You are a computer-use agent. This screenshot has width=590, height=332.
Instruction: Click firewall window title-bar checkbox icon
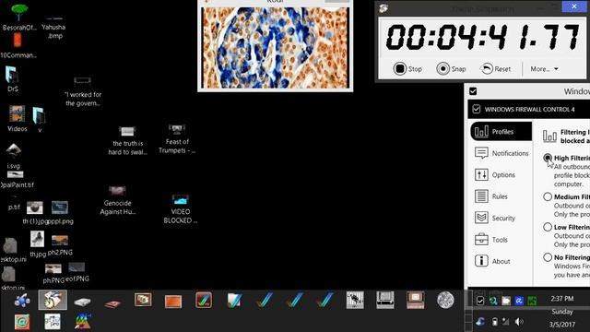point(473,91)
